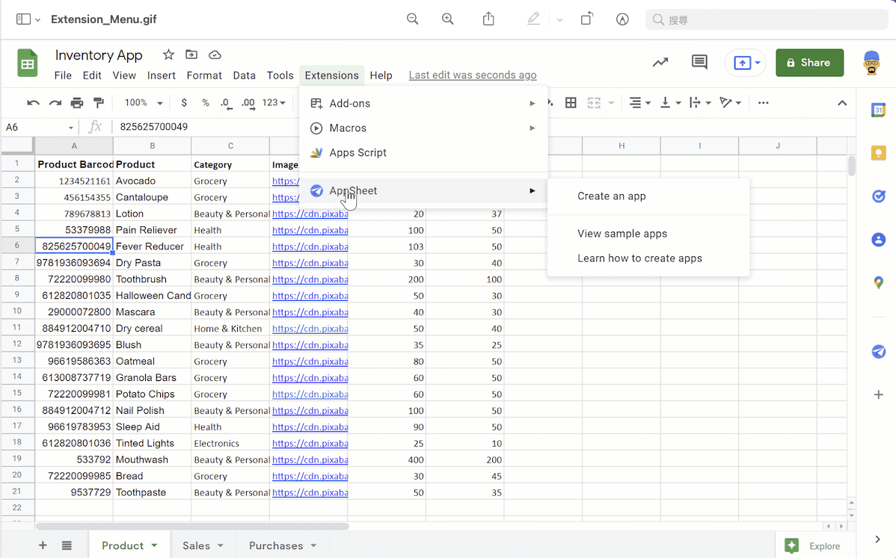Choose Create an app from submenu
Screen dimensions: 896x558
pos(611,196)
